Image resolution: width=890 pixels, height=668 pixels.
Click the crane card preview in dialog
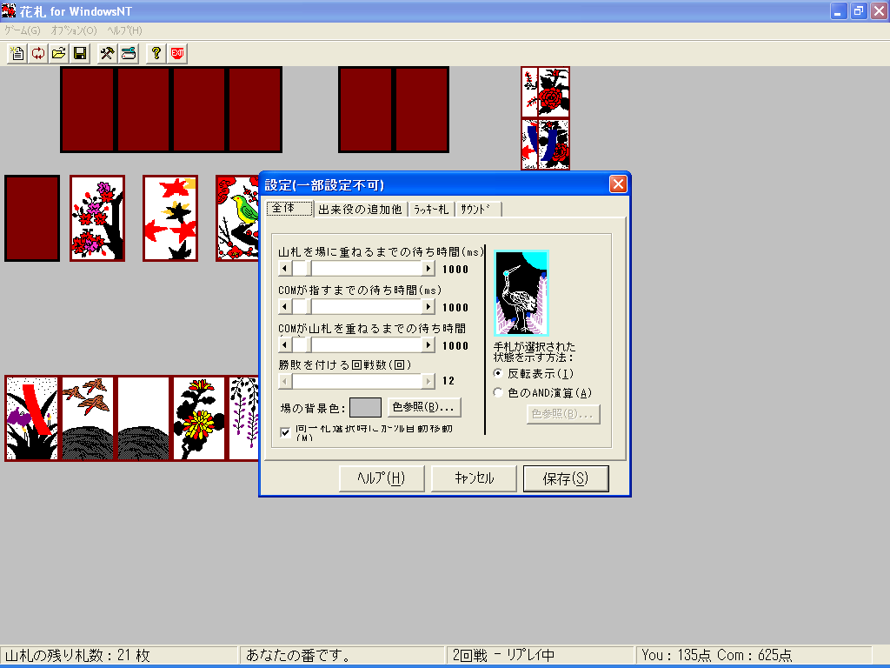pos(521,293)
